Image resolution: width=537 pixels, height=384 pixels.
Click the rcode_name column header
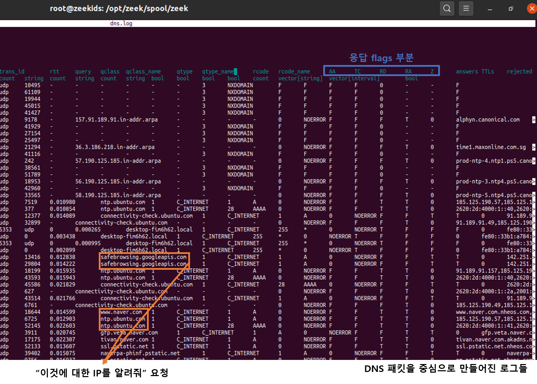point(294,72)
